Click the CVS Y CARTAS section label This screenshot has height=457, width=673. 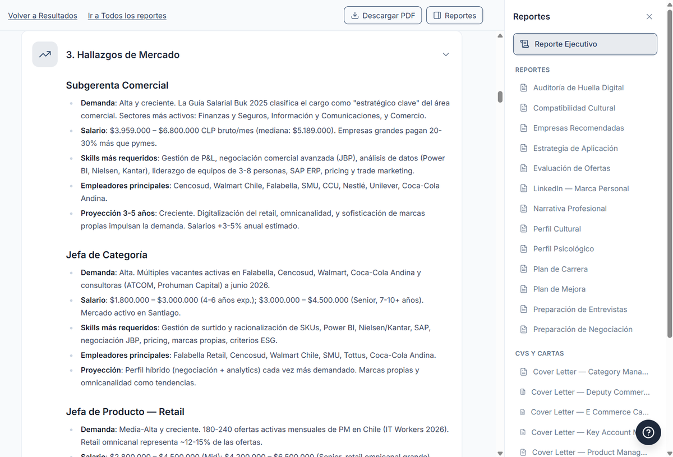(540, 353)
